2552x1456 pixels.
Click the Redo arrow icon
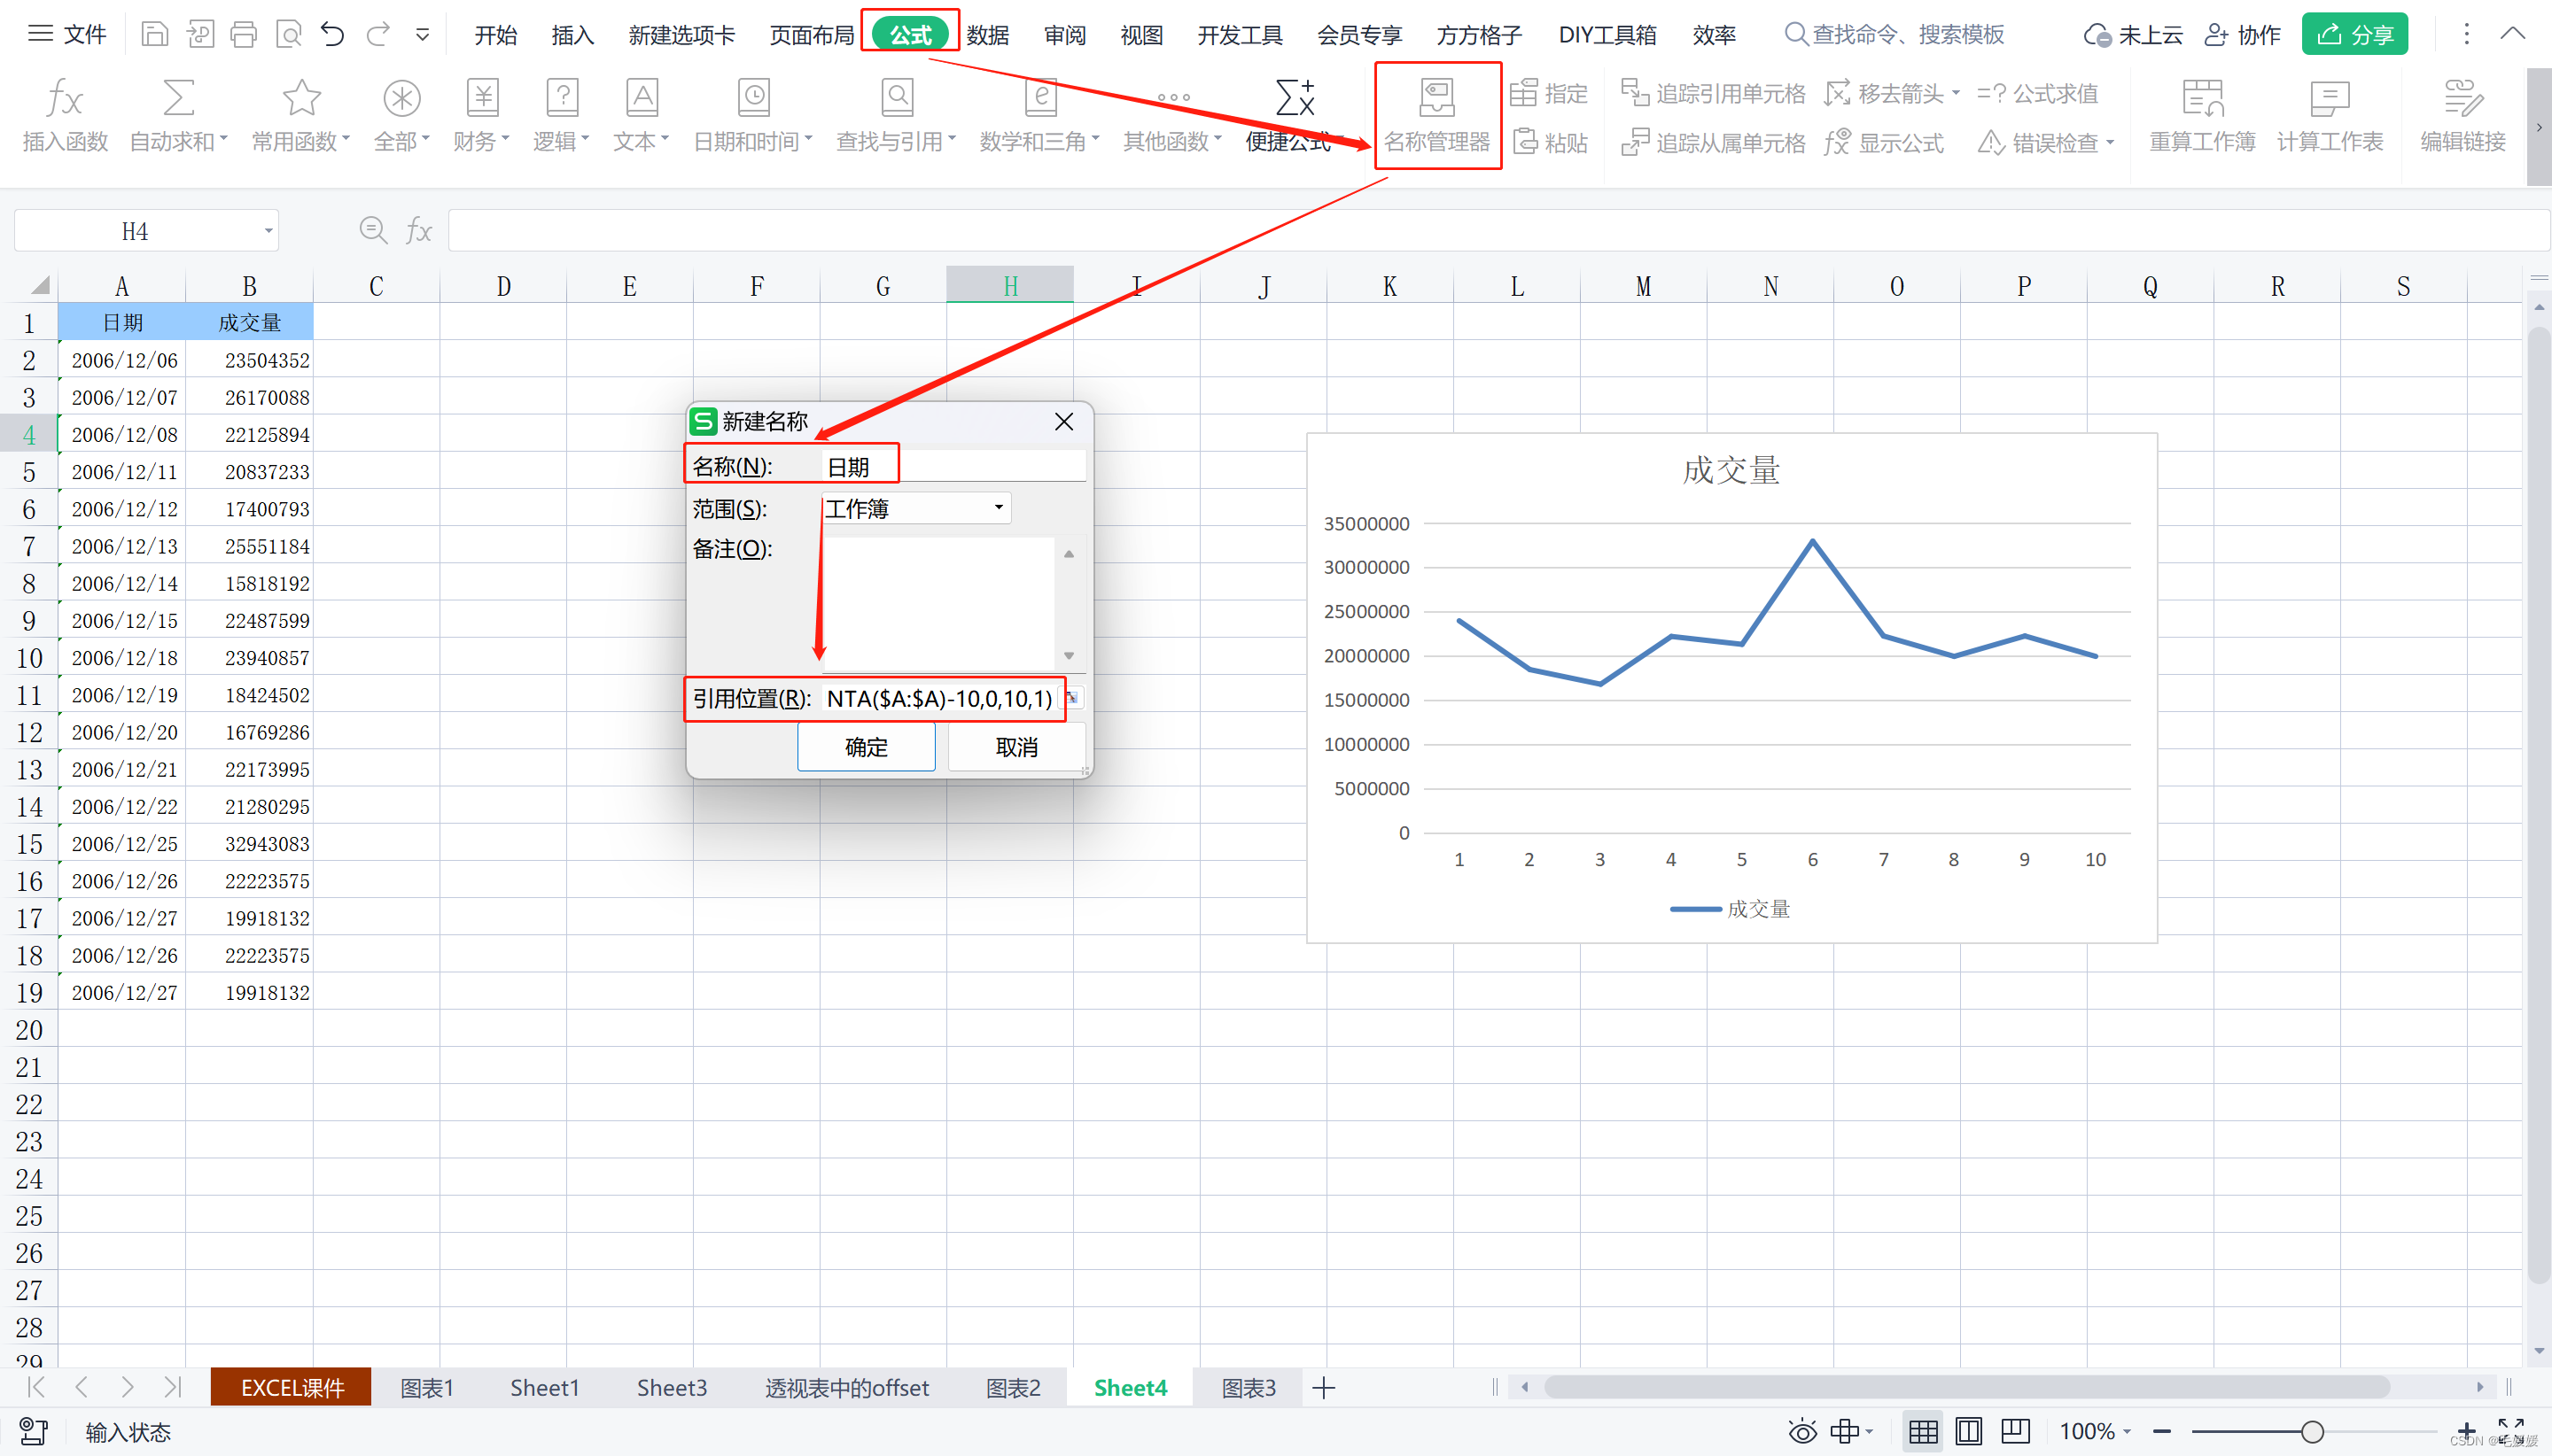377,35
